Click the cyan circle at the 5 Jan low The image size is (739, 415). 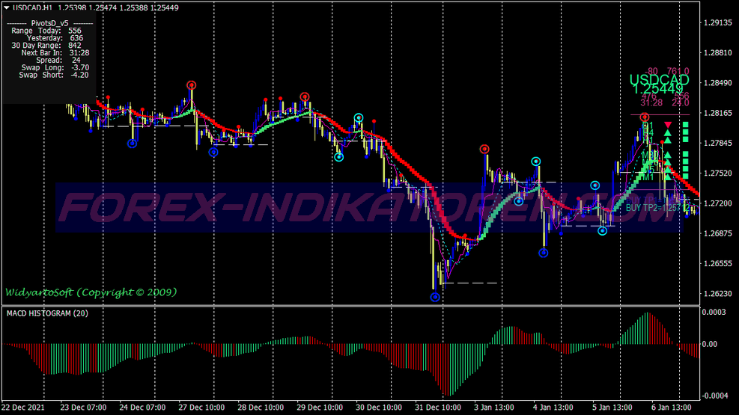(x=602, y=230)
